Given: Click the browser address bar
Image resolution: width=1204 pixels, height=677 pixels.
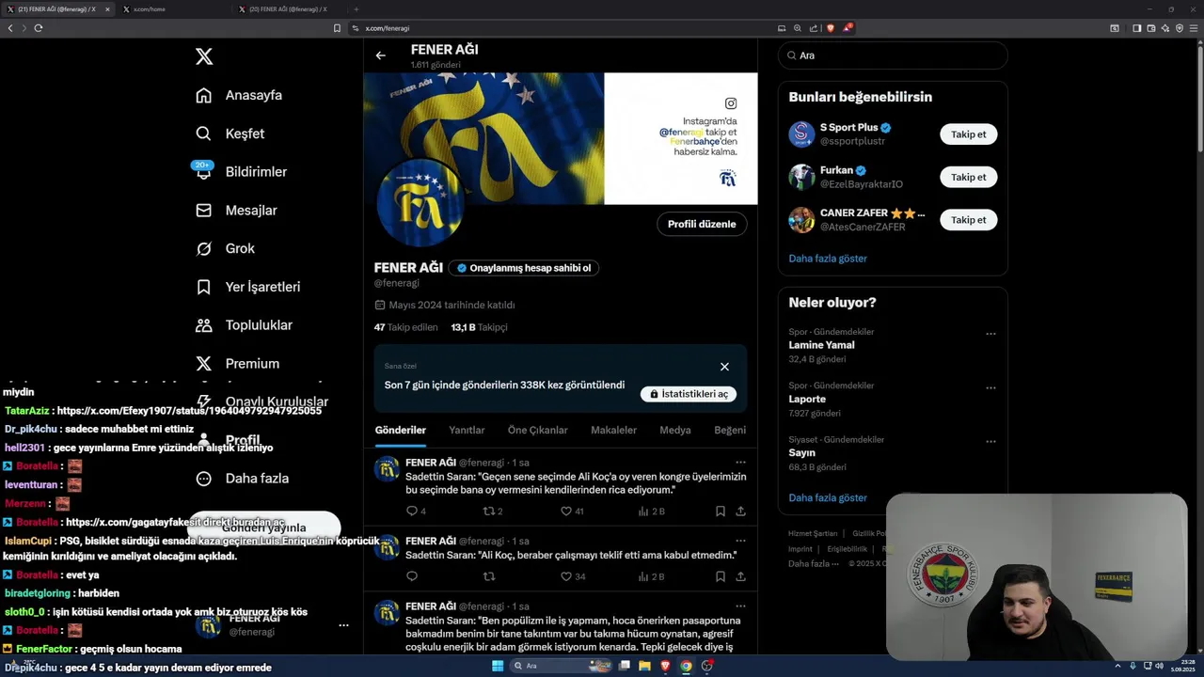Looking at the screenshot, I should (x=564, y=28).
